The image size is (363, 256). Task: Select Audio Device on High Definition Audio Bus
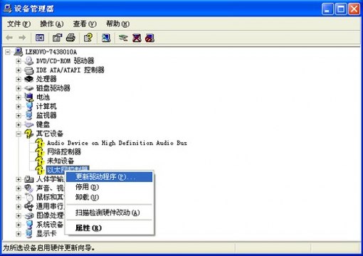click(x=117, y=143)
